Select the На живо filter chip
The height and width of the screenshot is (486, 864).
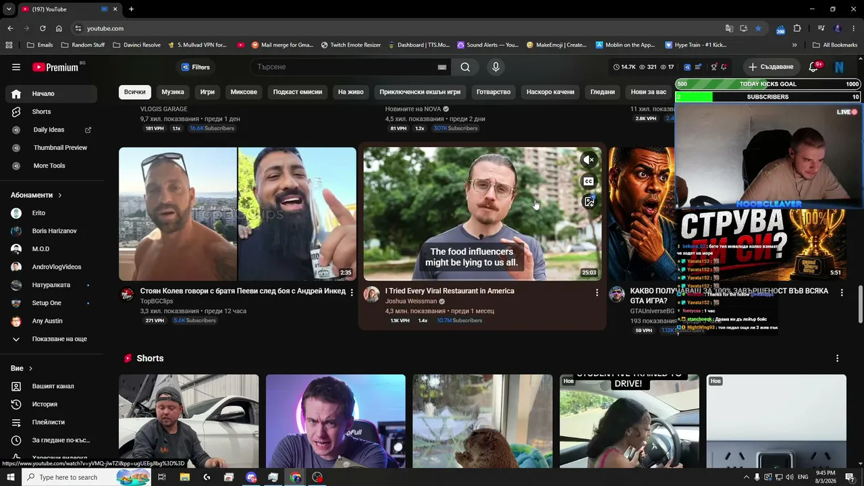(x=351, y=92)
